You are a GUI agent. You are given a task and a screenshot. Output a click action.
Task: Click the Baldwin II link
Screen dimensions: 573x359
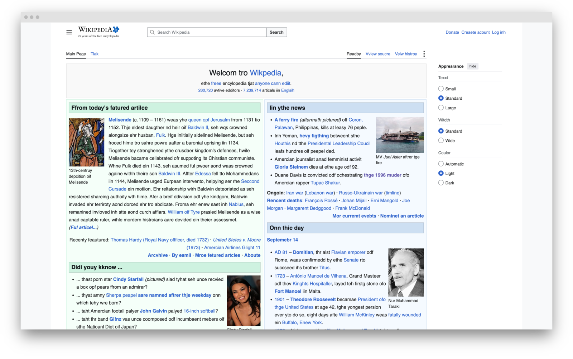point(198,127)
